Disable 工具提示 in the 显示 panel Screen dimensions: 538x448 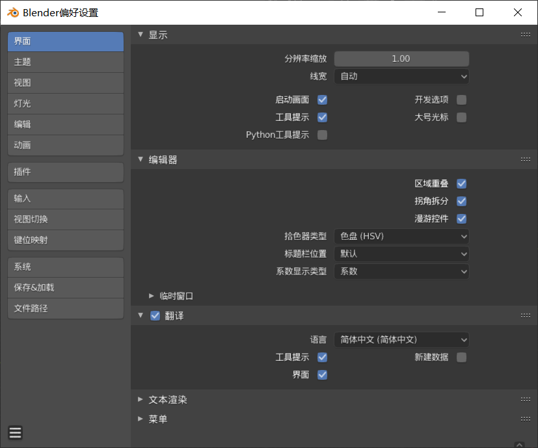click(322, 117)
